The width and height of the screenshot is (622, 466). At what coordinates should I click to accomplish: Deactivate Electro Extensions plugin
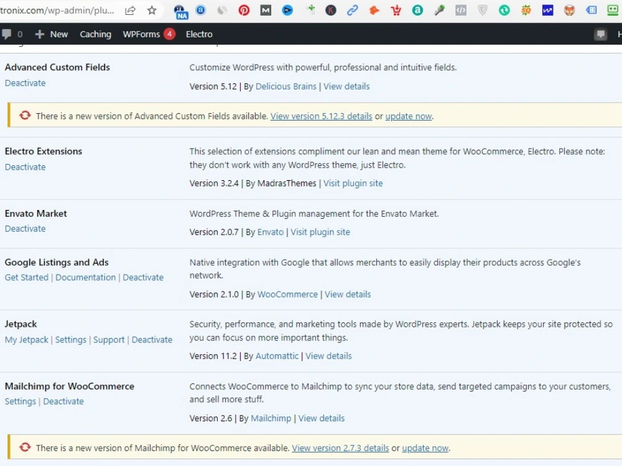click(25, 167)
